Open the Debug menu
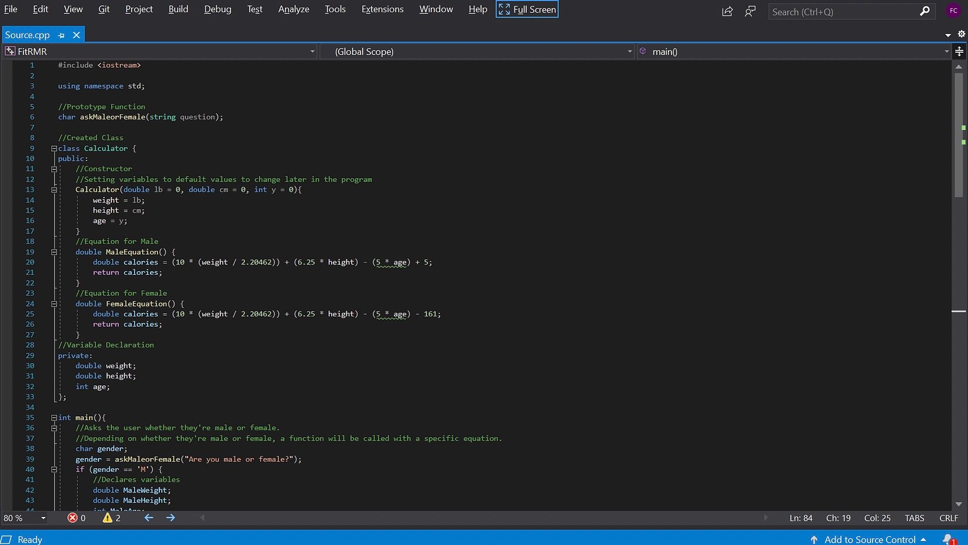The width and height of the screenshot is (968, 545). 217,9
